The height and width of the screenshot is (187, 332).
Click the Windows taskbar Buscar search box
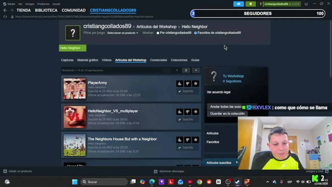(x=104, y=182)
